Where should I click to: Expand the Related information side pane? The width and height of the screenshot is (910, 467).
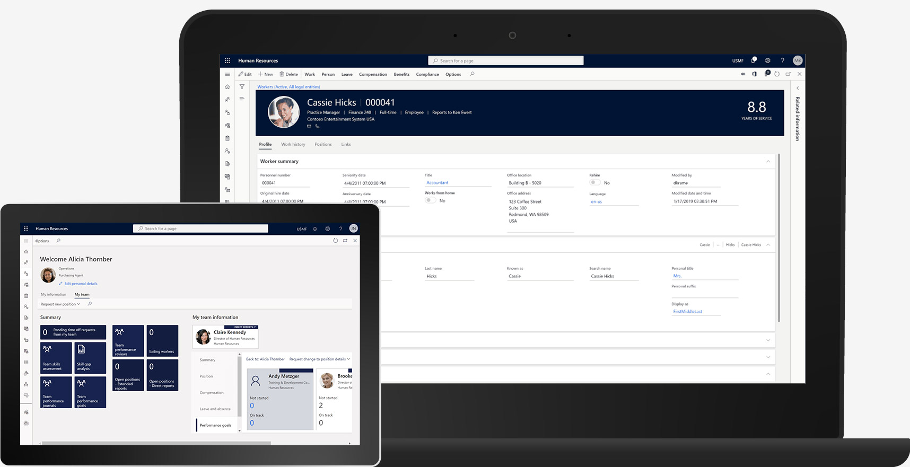798,88
